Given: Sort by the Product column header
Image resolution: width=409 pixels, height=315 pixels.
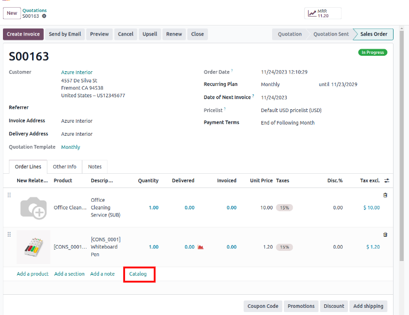Looking at the screenshot, I should click(x=63, y=180).
